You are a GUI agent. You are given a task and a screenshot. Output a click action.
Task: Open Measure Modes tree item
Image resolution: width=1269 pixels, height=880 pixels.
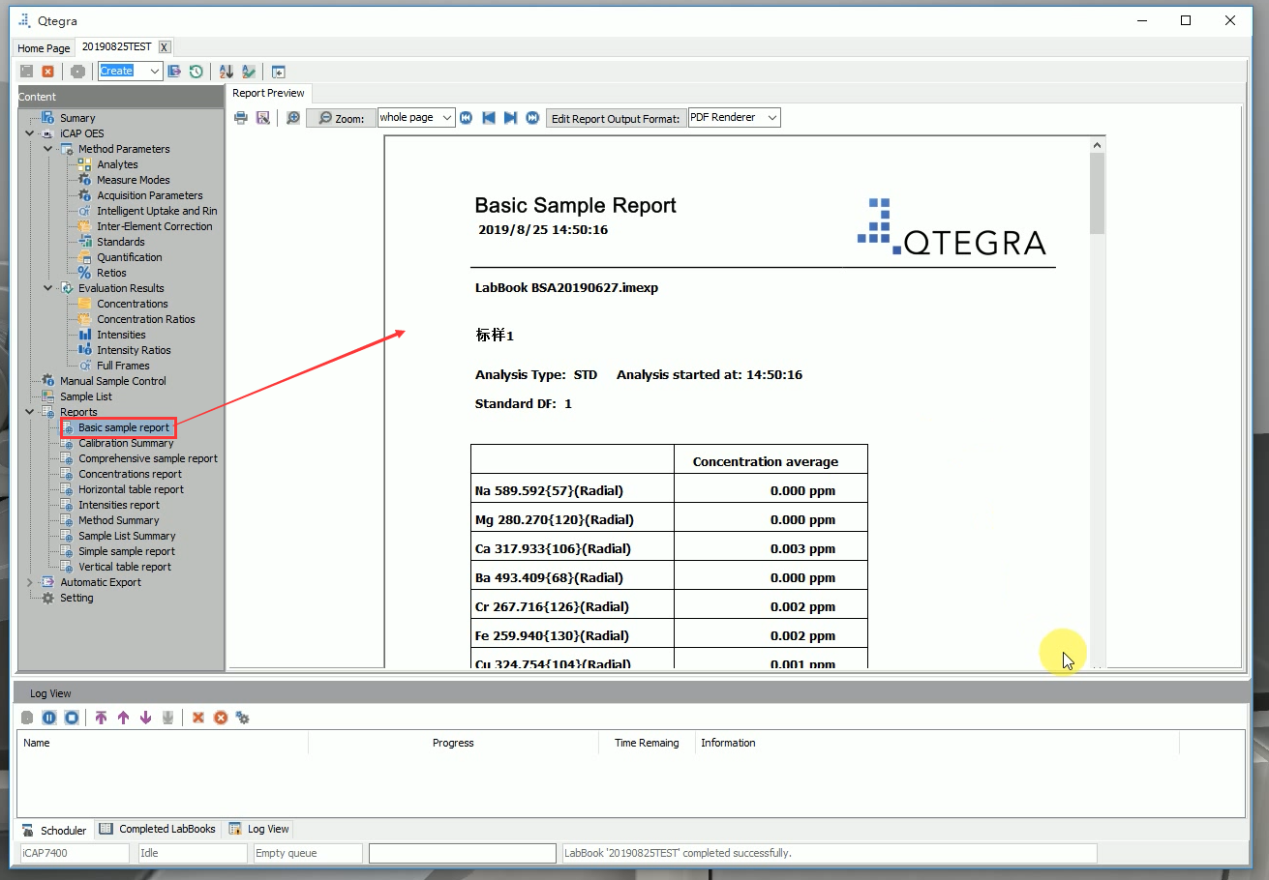133,180
